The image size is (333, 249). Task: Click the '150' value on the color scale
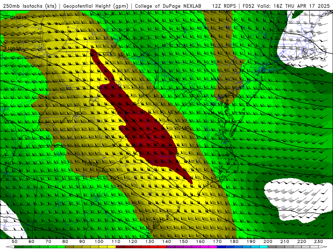pos(183,242)
